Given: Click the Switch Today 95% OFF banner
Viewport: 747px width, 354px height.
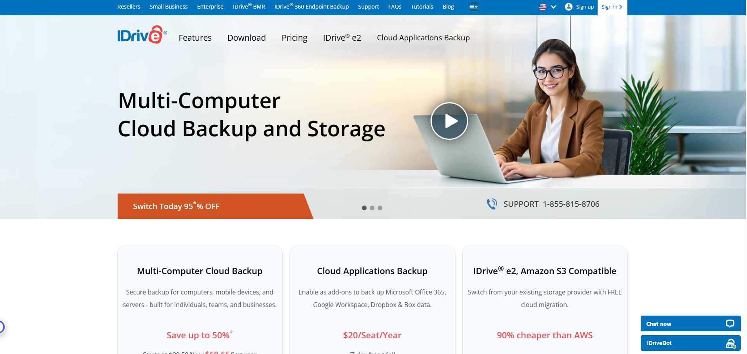Looking at the screenshot, I should [215, 206].
